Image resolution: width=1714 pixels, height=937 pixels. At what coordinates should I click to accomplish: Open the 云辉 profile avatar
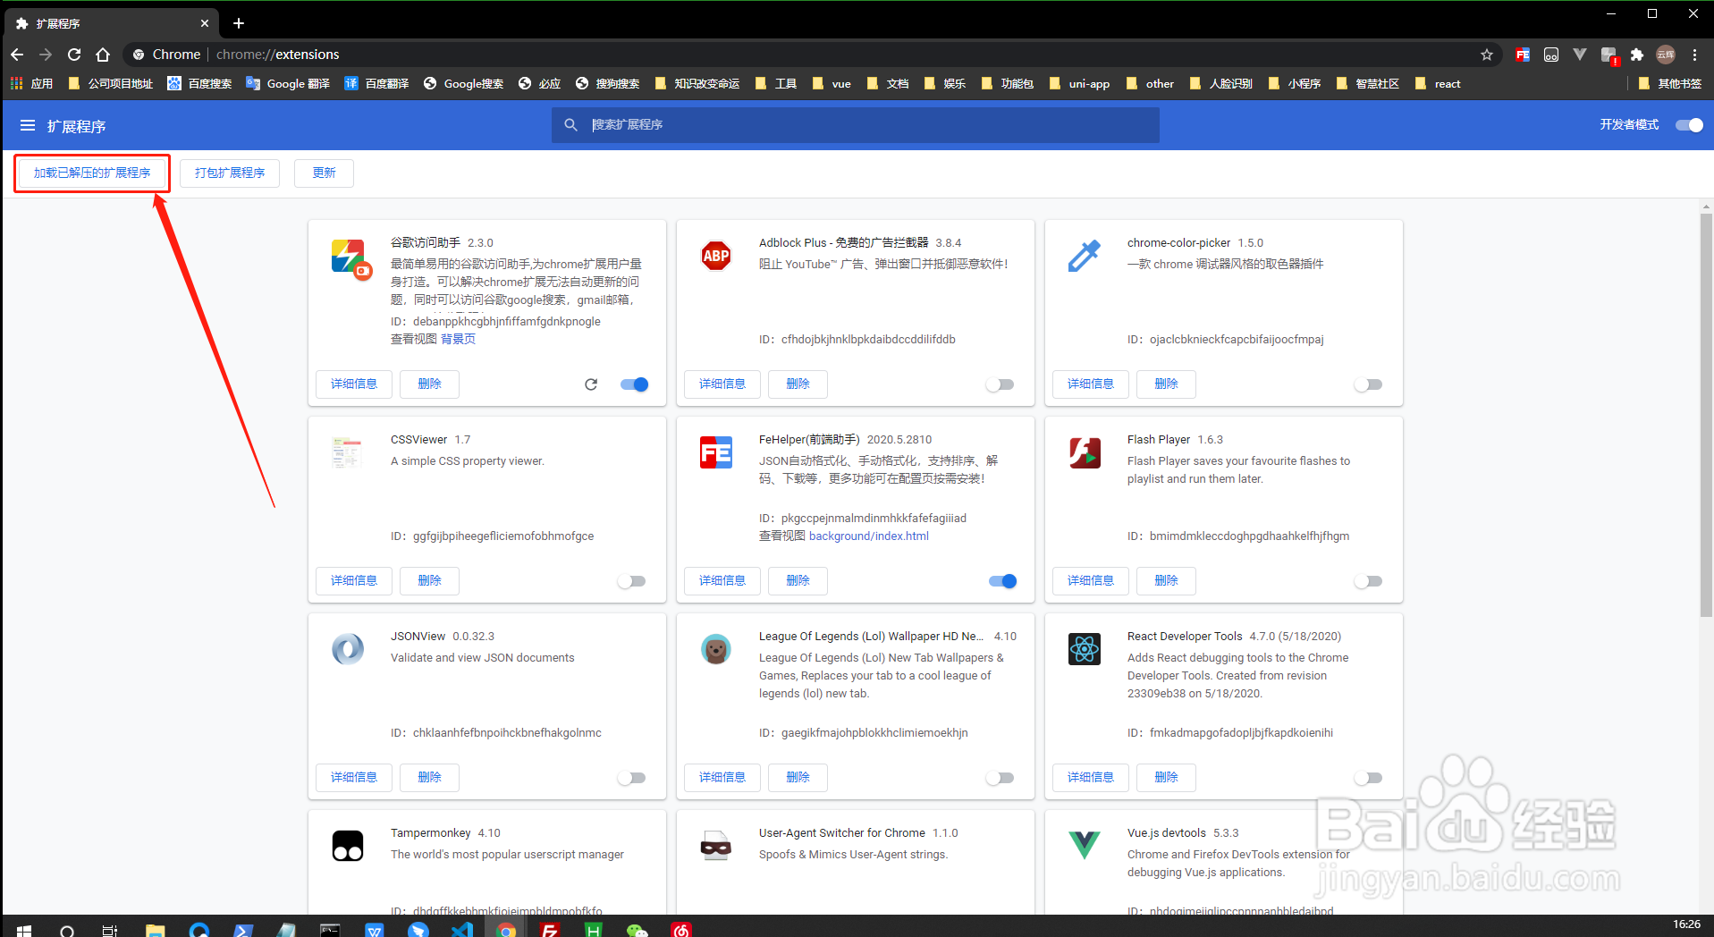(1666, 55)
